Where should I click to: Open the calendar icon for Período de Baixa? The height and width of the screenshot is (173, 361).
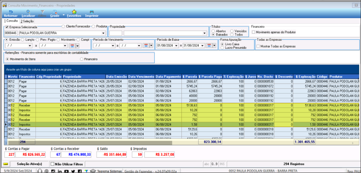209,46
